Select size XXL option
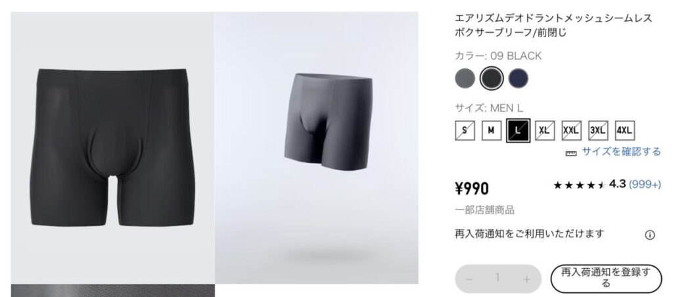 pos(571,131)
